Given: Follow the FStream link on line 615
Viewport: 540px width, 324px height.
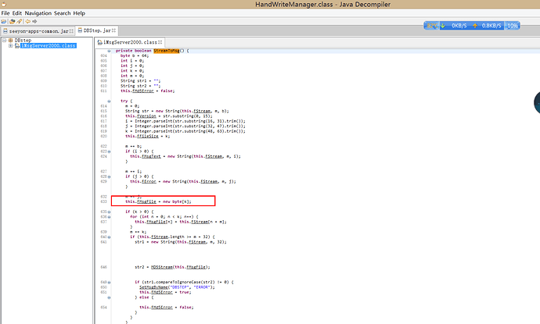Looking at the screenshot, I should tap(202, 111).
